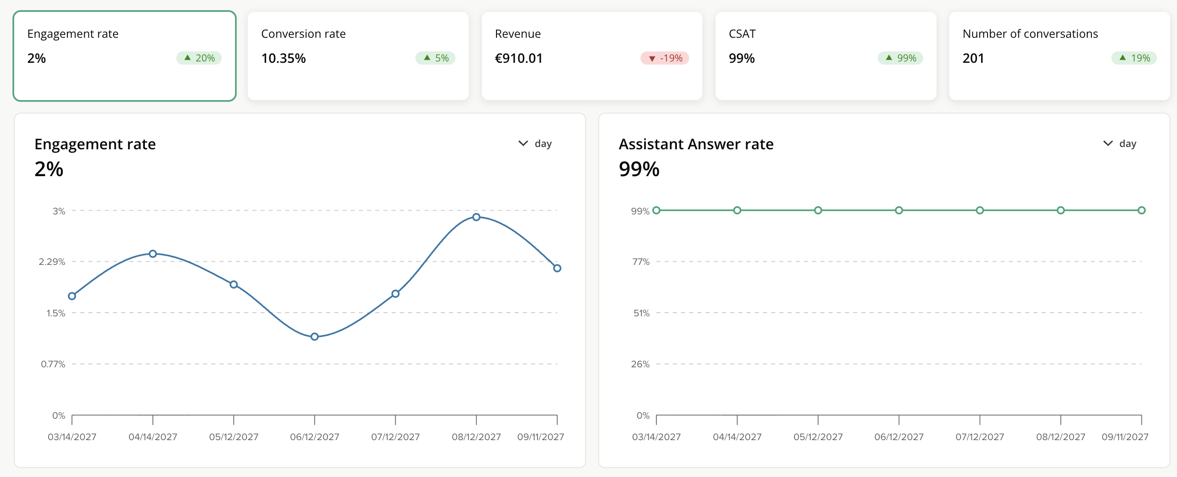Viewport: 1177px width, 477px height.
Task: Click the Engagement data point for 09/11/2027
Action: pos(557,268)
